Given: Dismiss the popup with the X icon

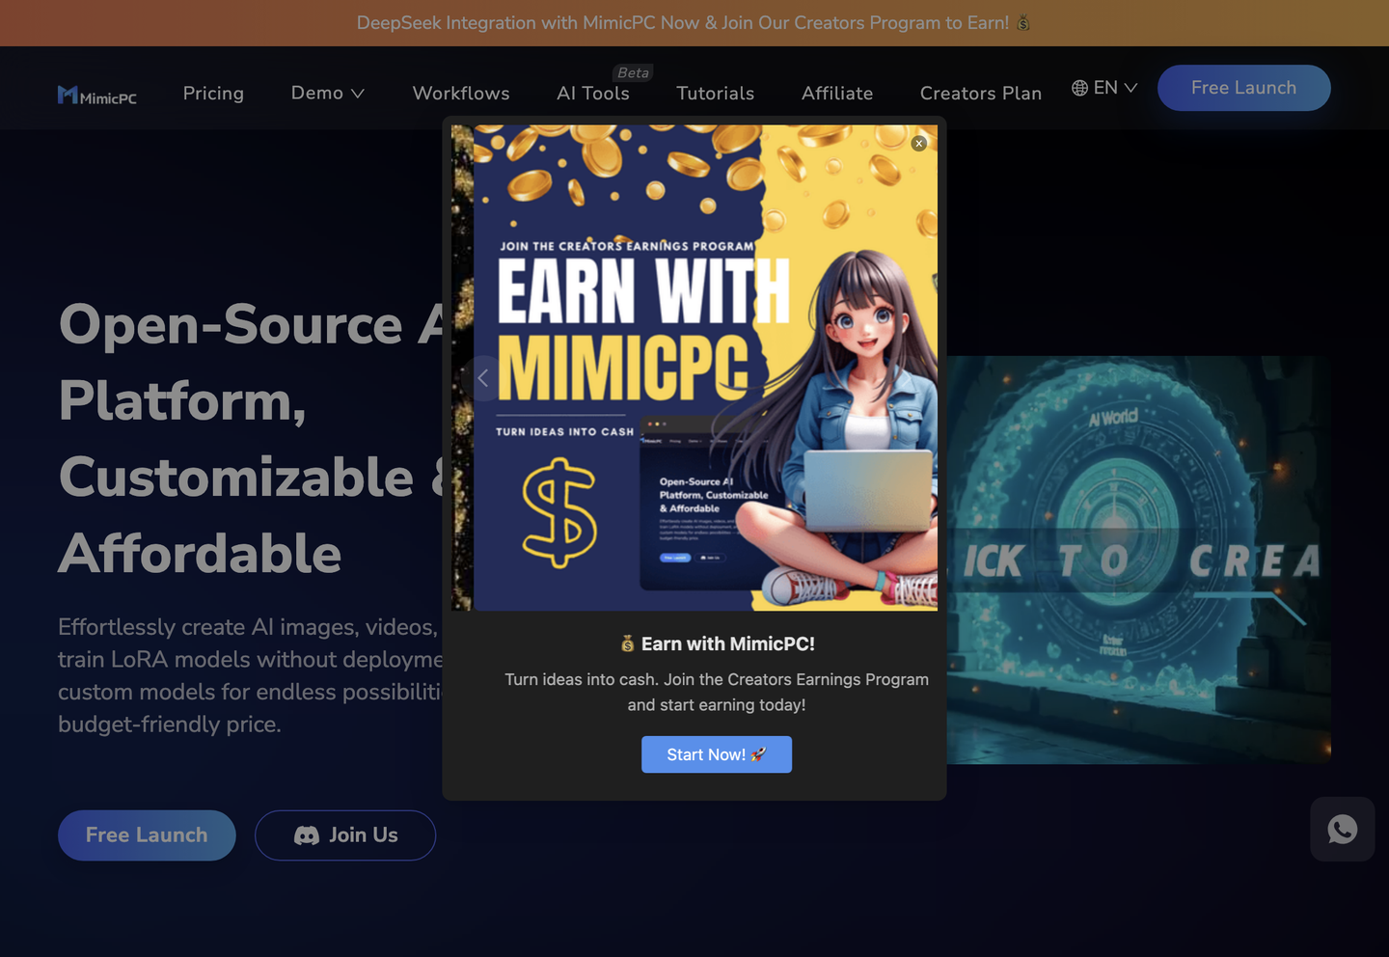Looking at the screenshot, I should click(x=918, y=143).
